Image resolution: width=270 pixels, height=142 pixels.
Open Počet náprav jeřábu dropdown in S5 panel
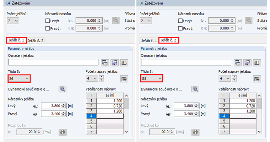[x=225, y=78]
